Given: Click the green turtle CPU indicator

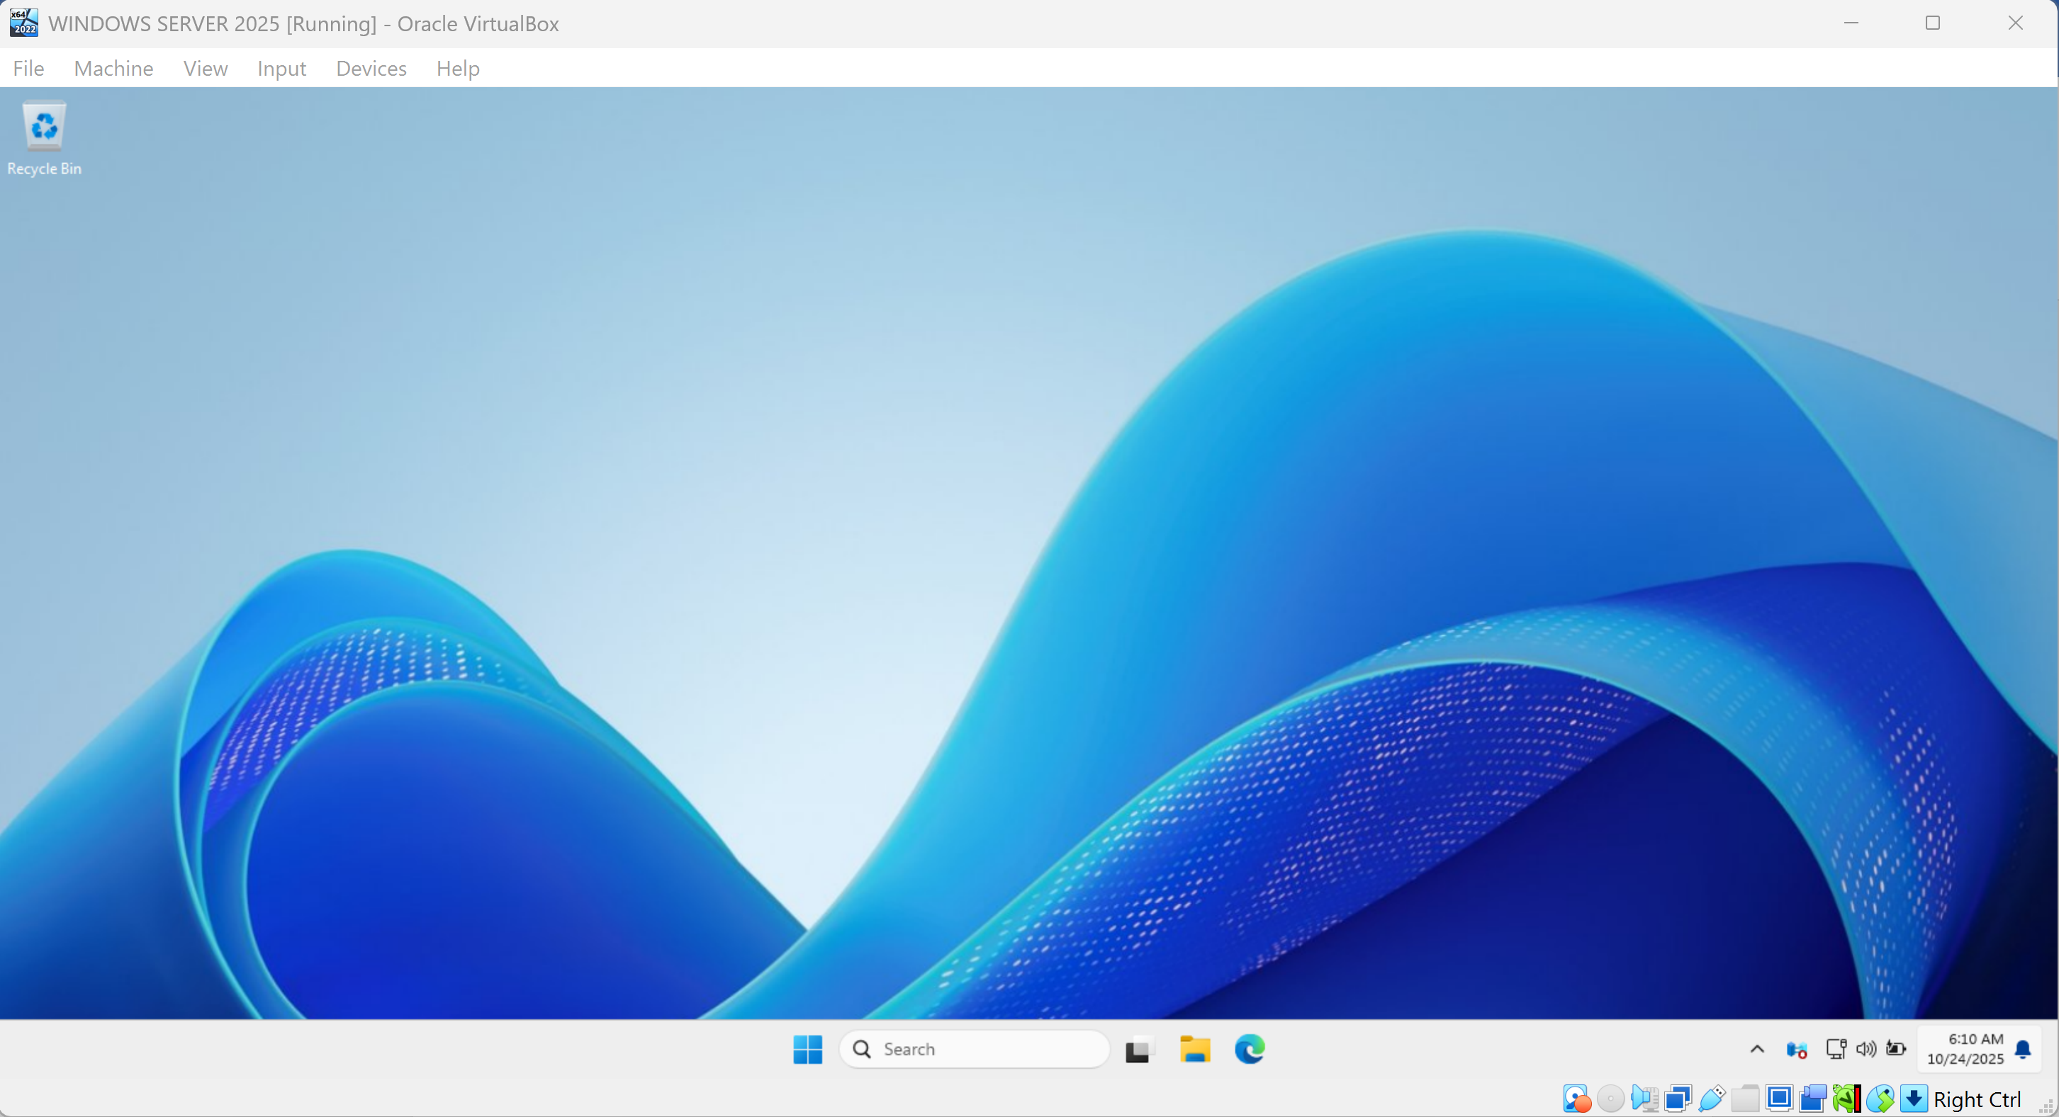Looking at the screenshot, I should [x=1846, y=1099].
